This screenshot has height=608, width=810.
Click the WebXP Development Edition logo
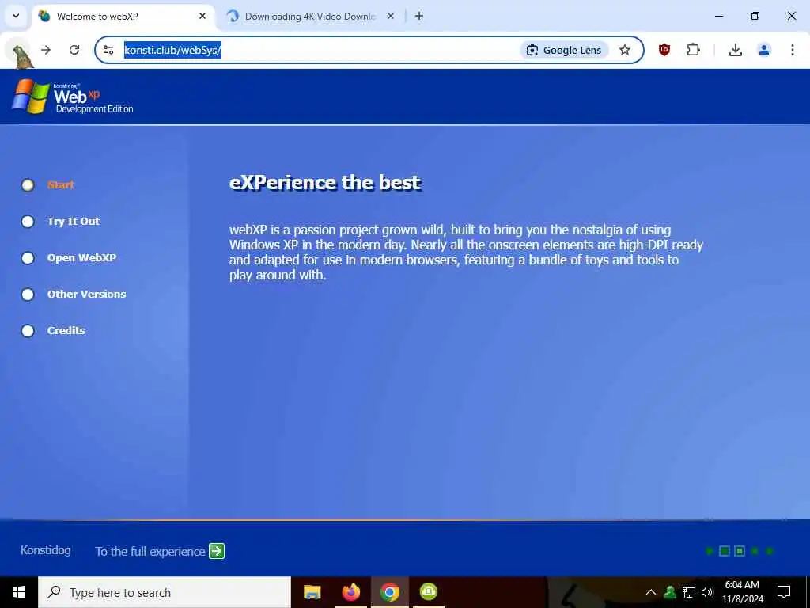[73, 97]
